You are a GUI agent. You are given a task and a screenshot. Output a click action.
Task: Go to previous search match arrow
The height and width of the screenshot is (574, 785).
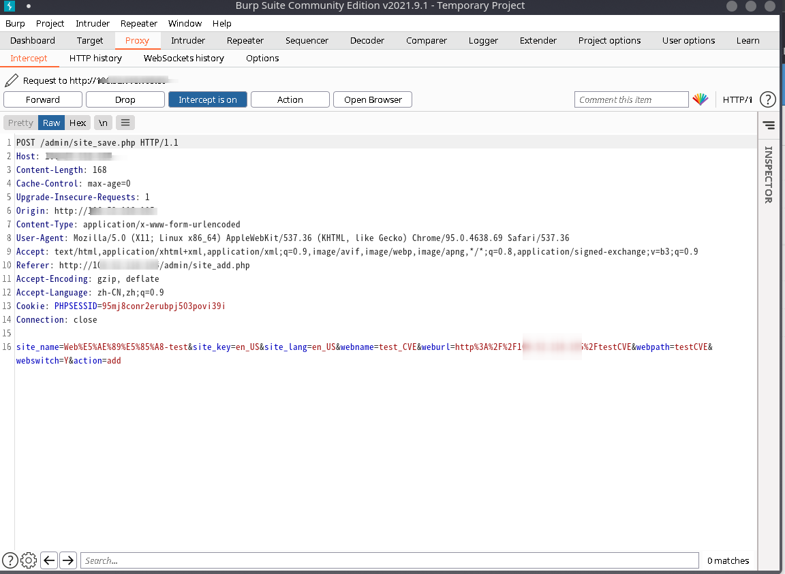[x=49, y=560]
